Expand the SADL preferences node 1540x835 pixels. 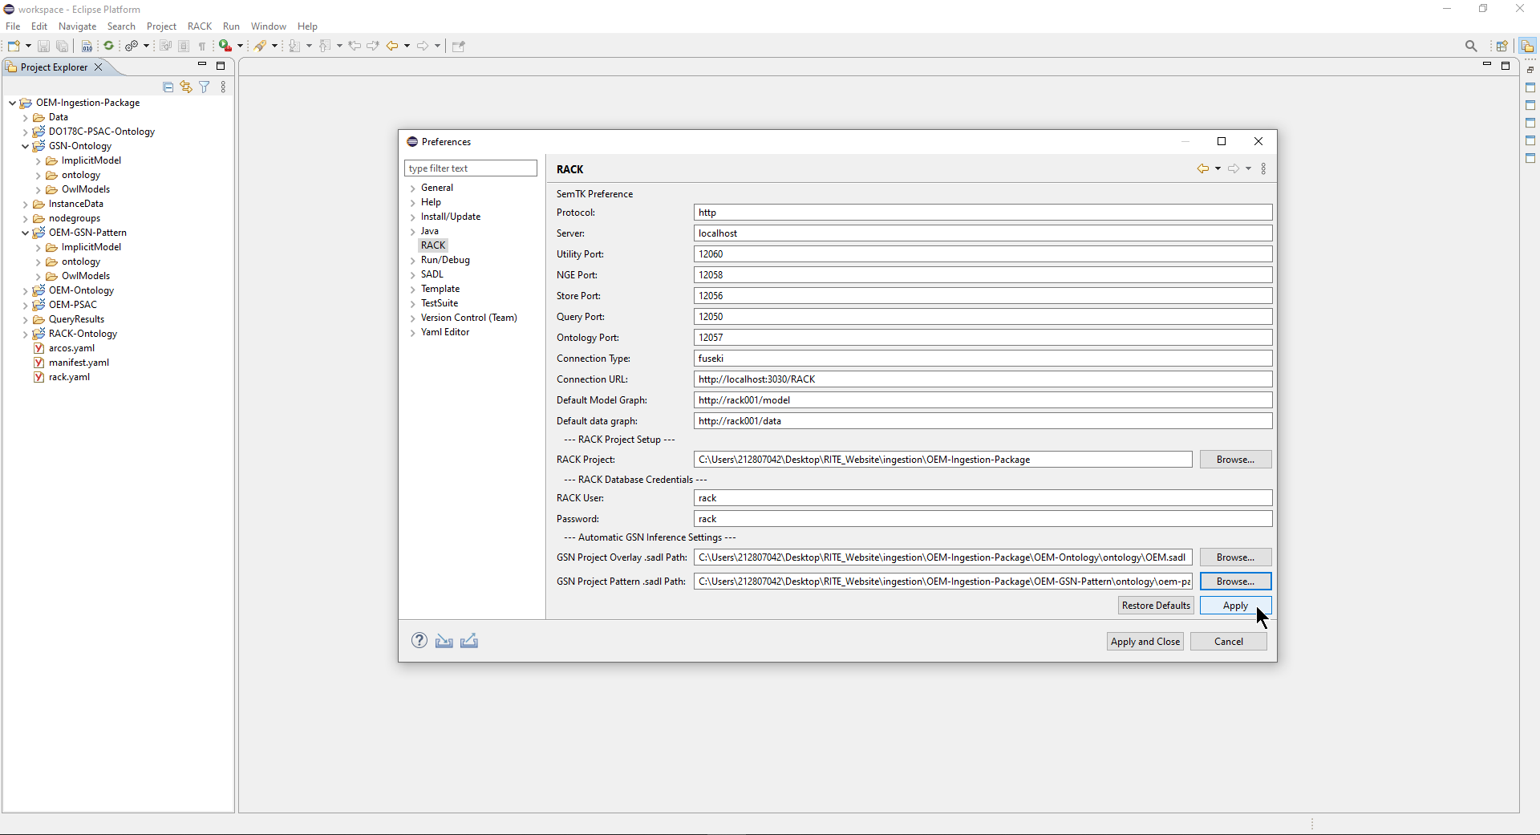[413, 275]
